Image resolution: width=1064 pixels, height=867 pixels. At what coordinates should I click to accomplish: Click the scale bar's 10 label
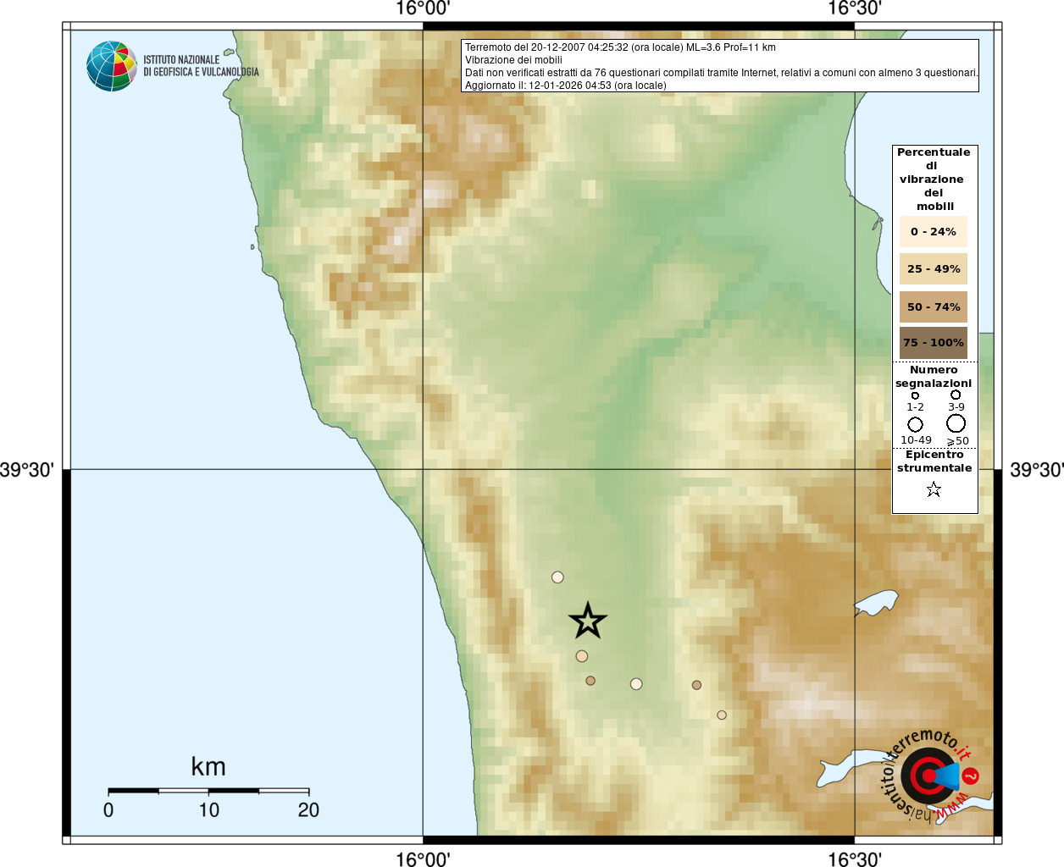[208, 810]
